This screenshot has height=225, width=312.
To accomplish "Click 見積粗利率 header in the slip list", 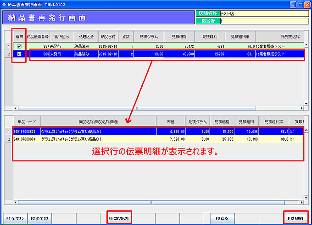I will click(240, 37).
